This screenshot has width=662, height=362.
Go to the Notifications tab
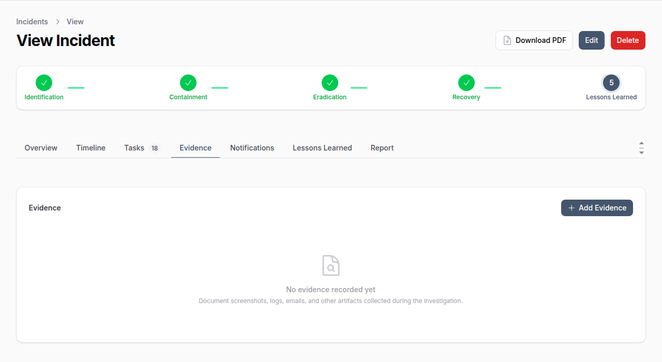252,148
